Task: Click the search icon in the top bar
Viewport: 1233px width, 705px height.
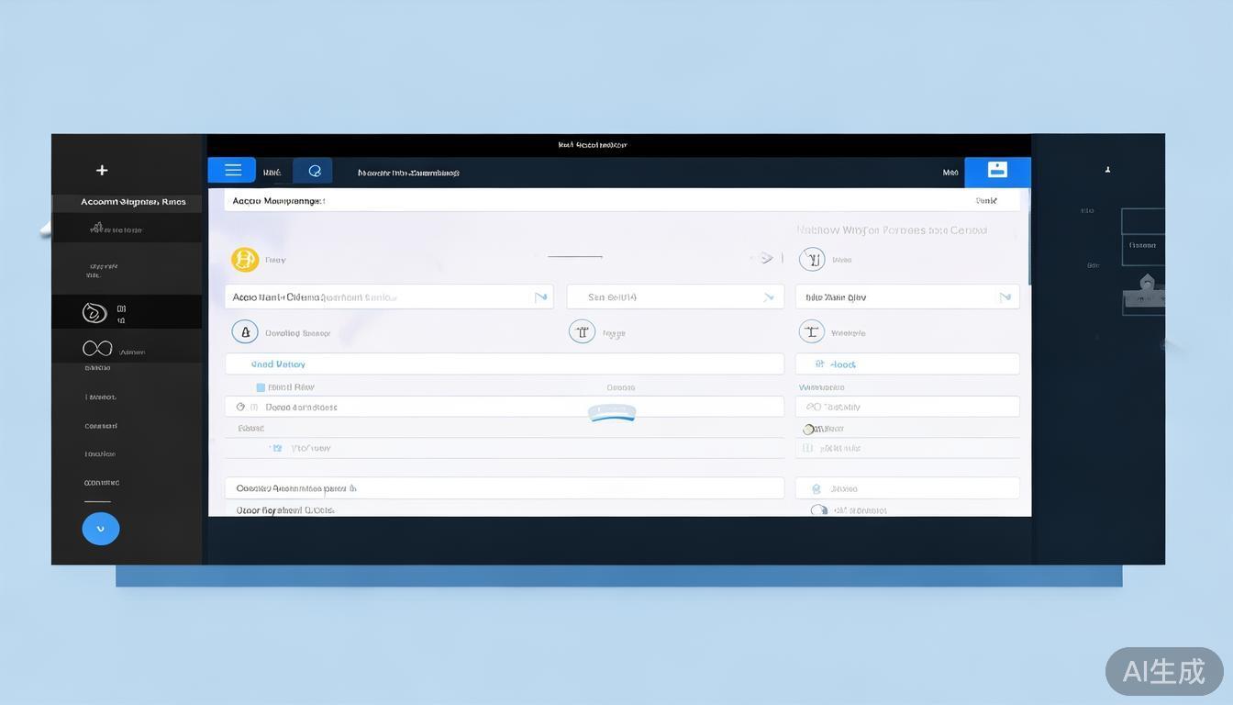Action: pos(315,171)
